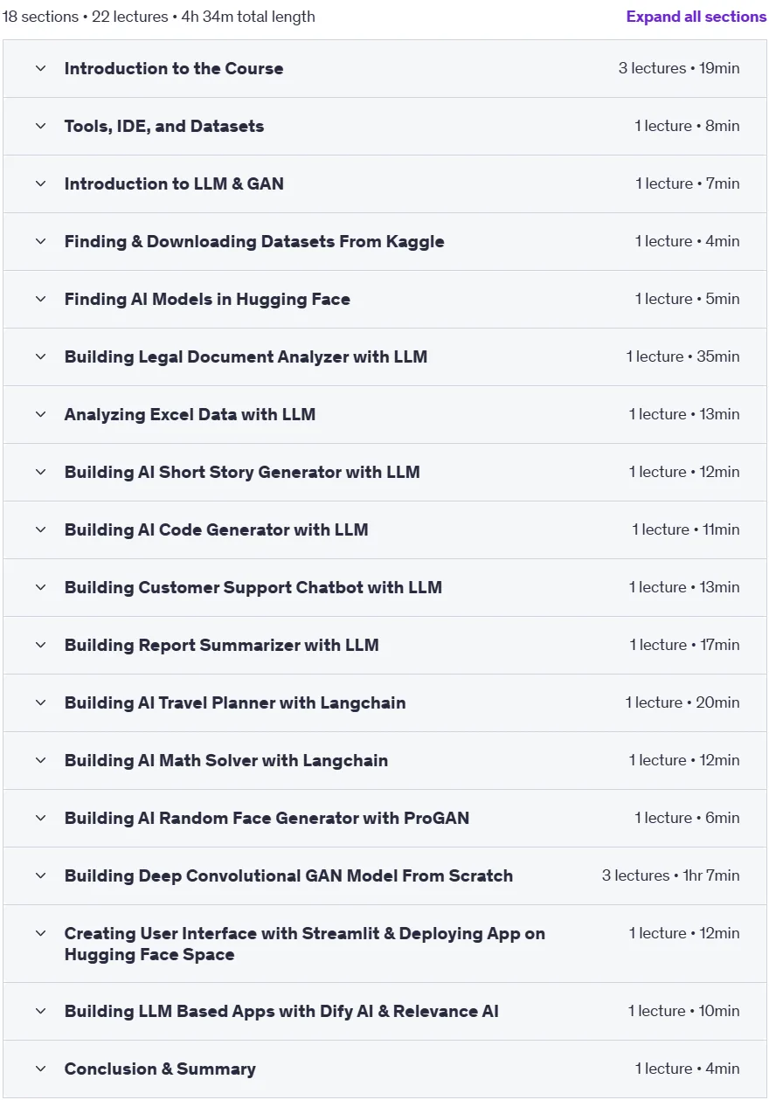Click Building Customer Support Chatbot with LLM title
This screenshot has width=769, height=1100.
253,587
